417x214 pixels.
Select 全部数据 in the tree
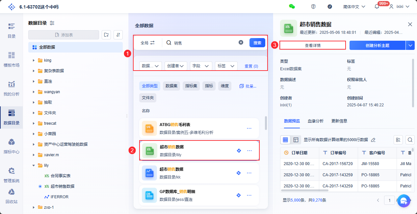(x=75, y=47)
